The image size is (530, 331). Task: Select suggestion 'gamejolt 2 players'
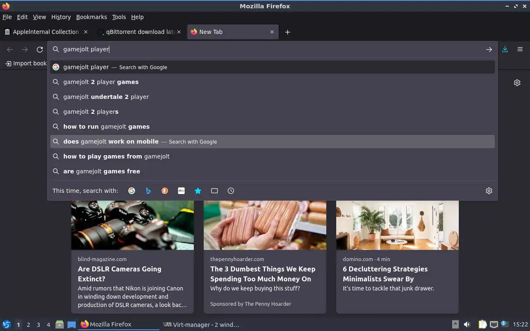[x=272, y=112]
